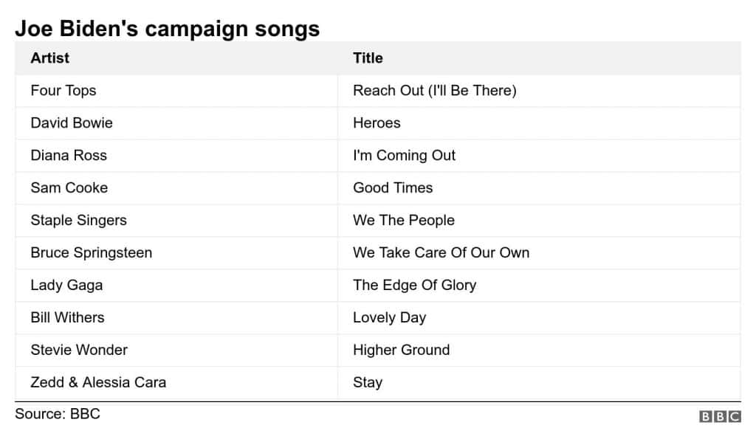Select the Diana Ross row
Image resolution: width=756 pixels, height=442 pixels.
click(378, 156)
